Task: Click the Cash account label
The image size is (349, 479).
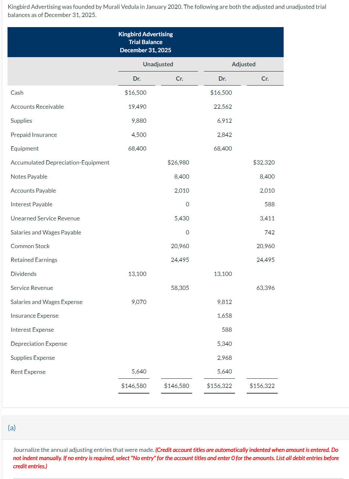Action: pyautogui.click(x=17, y=92)
